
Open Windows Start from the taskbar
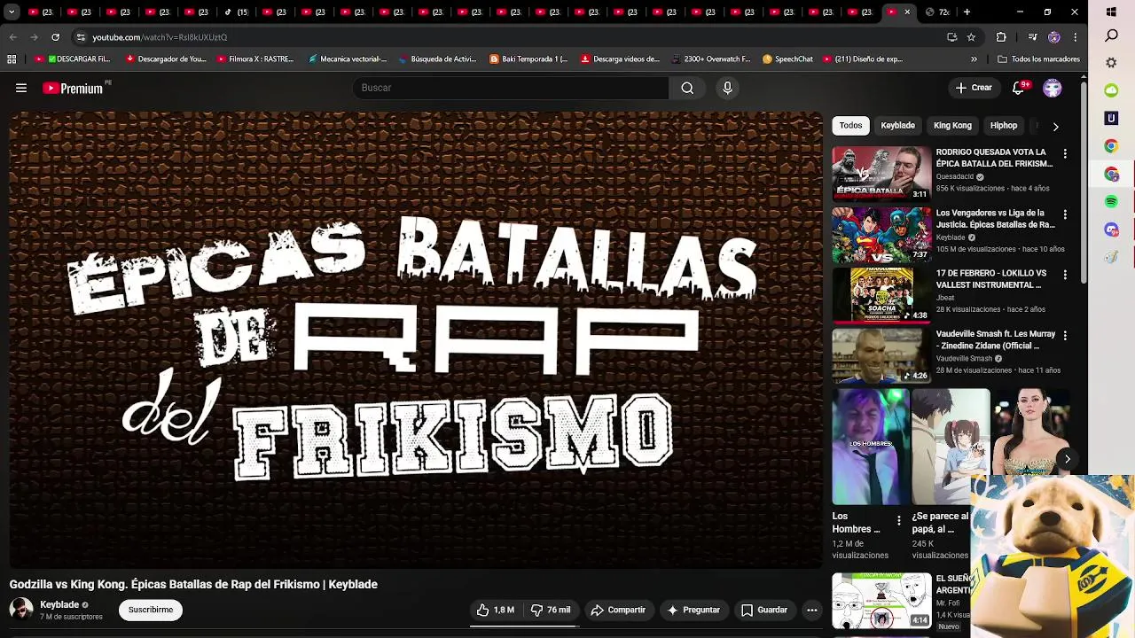[x=1112, y=12]
